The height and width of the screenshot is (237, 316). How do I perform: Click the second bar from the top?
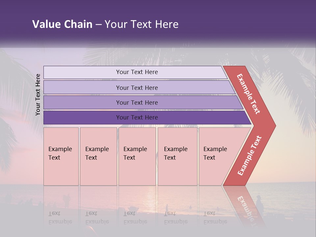pyautogui.click(x=137, y=88)
